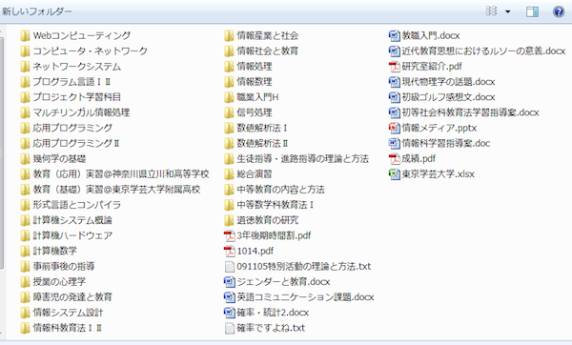The width and height of the screenshot is (572, 345).
Task: Click the folder name 応用プログラミング
Action: pos(72,128)
